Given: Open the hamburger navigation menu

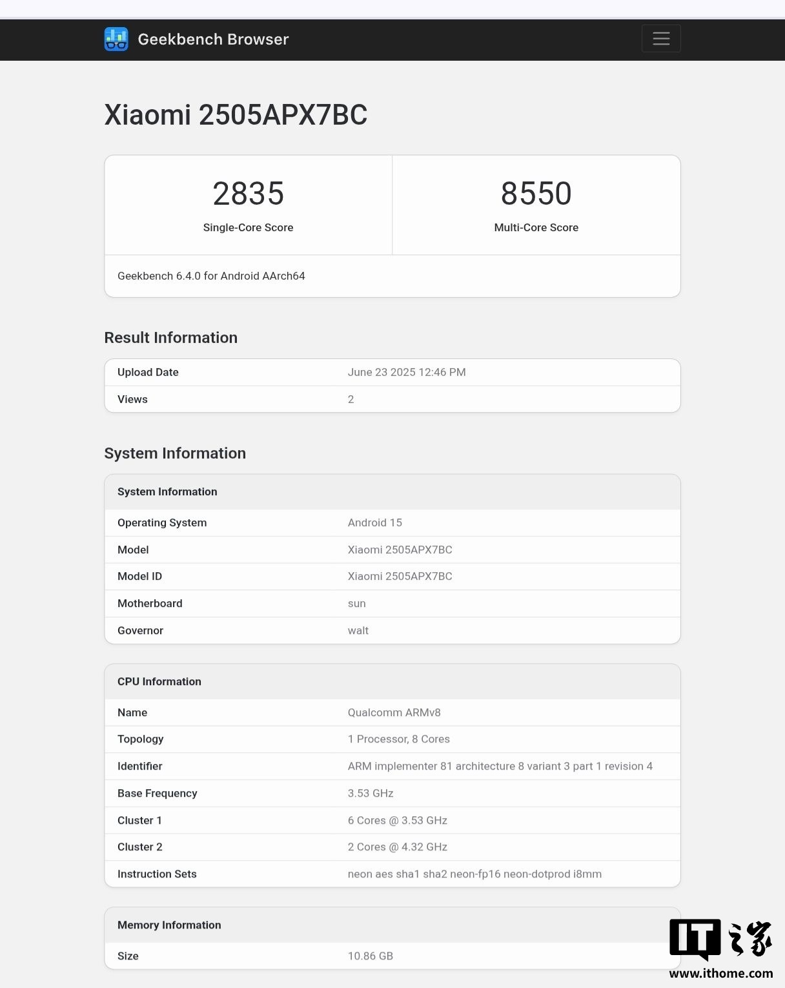Looking at the screenshot, I should point(660,39).
